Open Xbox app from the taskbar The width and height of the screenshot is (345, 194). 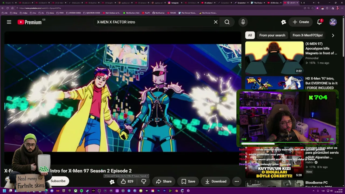pyautogui.click(x=75, y=191)
